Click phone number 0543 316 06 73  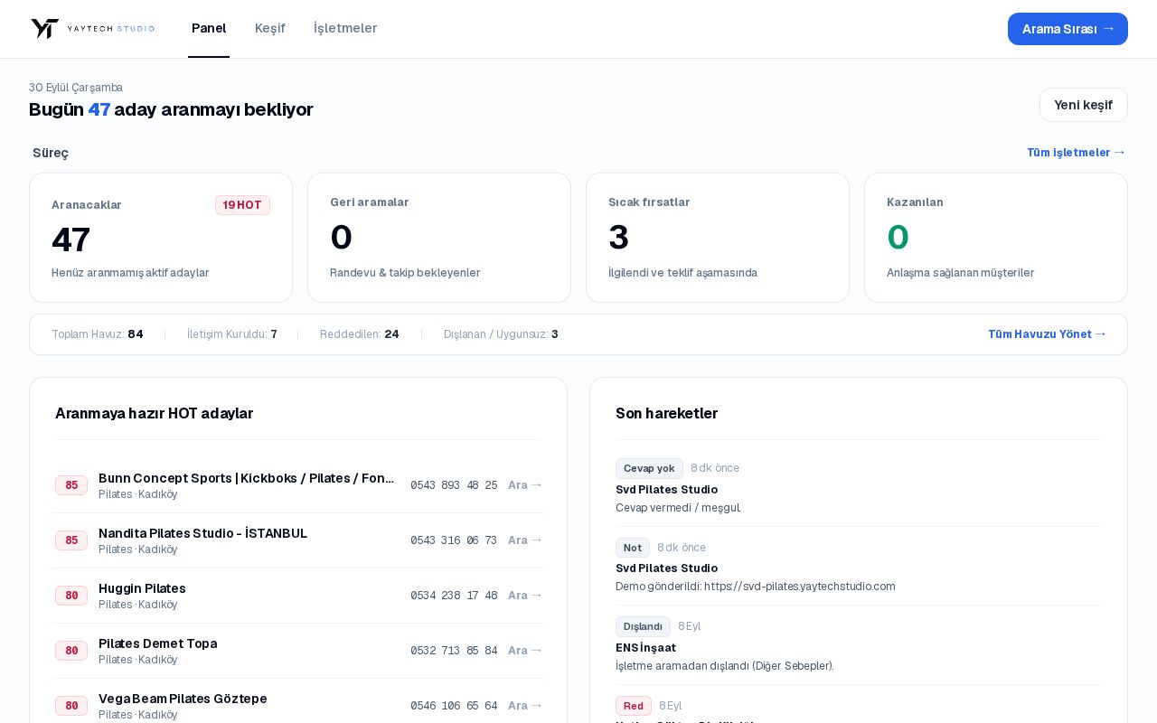pos(454,540)
